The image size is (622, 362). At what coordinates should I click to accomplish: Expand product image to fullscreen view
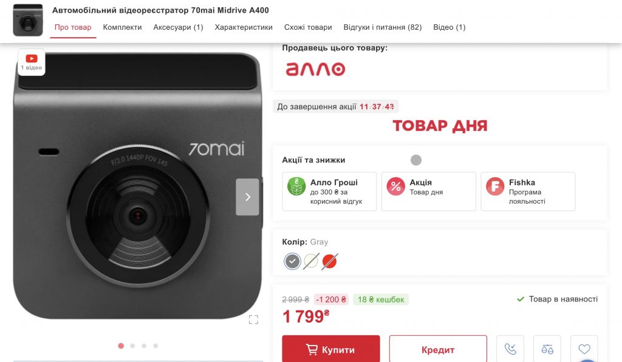pyautogui.click(x=253, y=320)
